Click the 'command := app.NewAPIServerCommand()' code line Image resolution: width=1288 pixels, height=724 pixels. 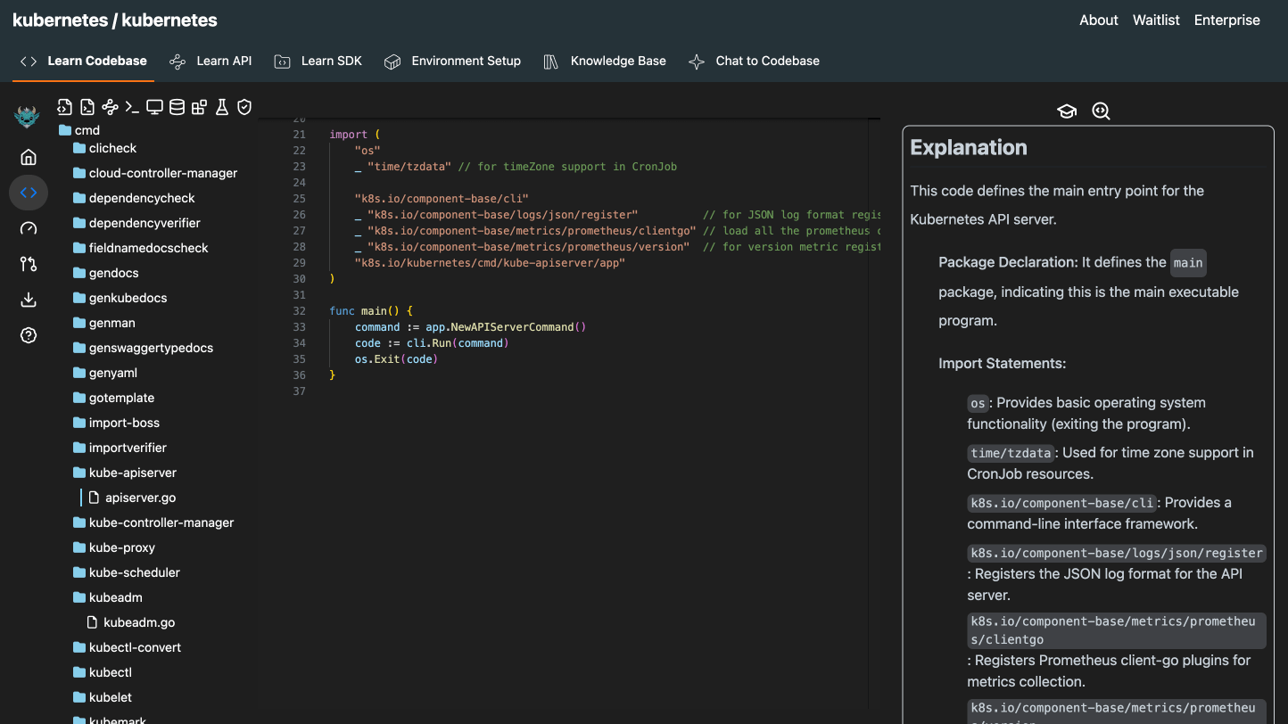(470, 327)
